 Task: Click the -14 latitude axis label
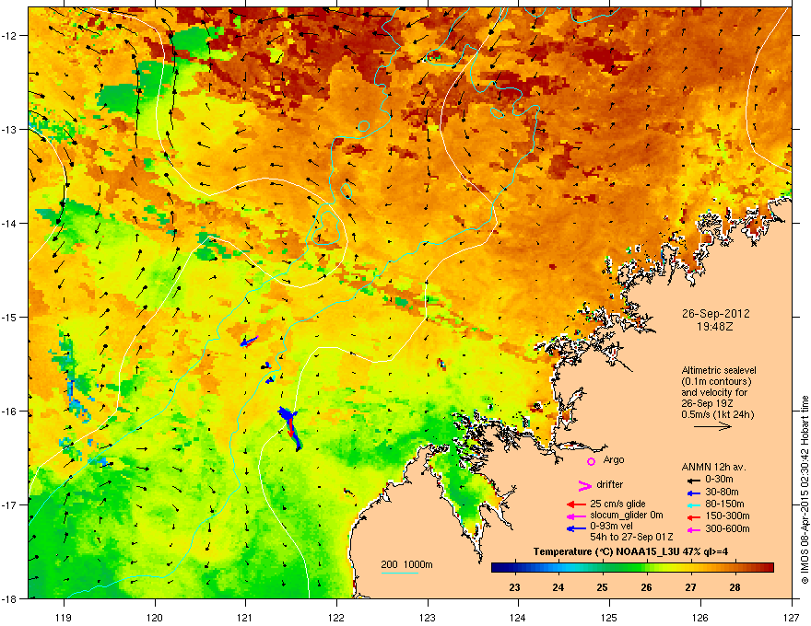(x=9, y=223)
